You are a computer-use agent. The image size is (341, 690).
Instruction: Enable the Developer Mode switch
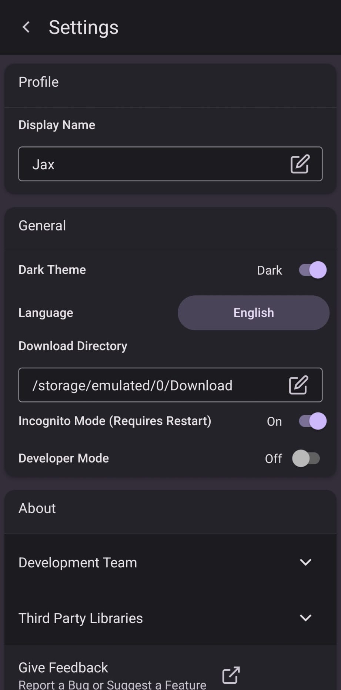pyautogui.click(x=306, y=458)
